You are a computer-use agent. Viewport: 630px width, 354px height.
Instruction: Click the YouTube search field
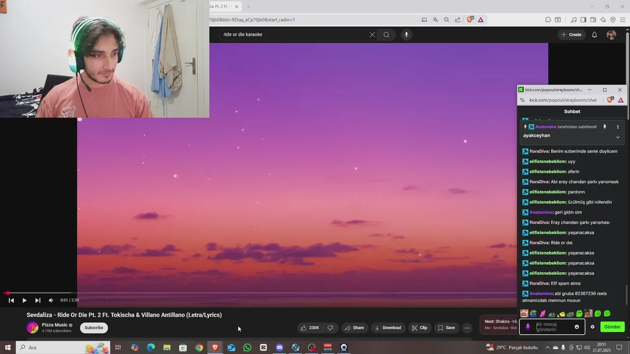294,34
